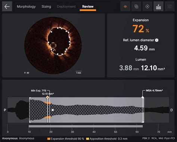
Task: Click the save/download stack icon
Action: [x=158, y=6]
